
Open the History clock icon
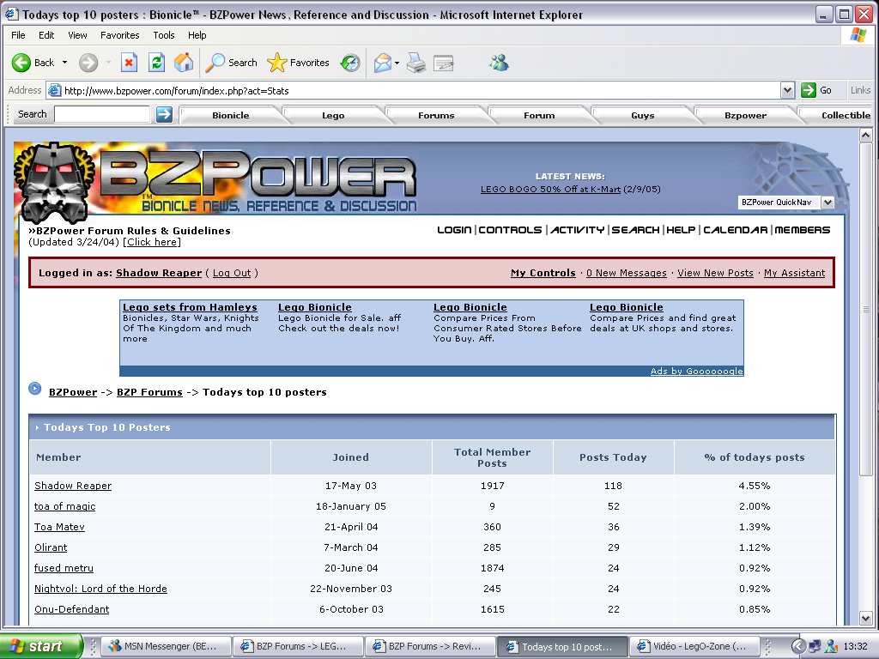pyautogui.click(x=350, y=63)
